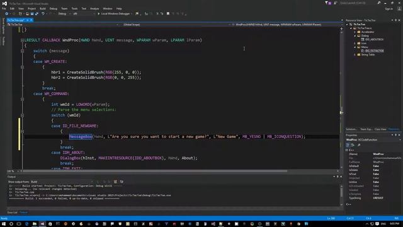Switch to the Resource View tab

point(394,129)
